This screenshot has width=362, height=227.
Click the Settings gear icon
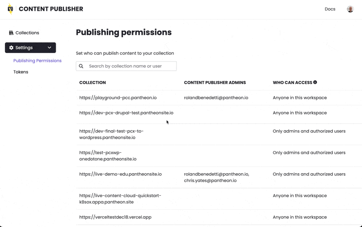[11, 47]
